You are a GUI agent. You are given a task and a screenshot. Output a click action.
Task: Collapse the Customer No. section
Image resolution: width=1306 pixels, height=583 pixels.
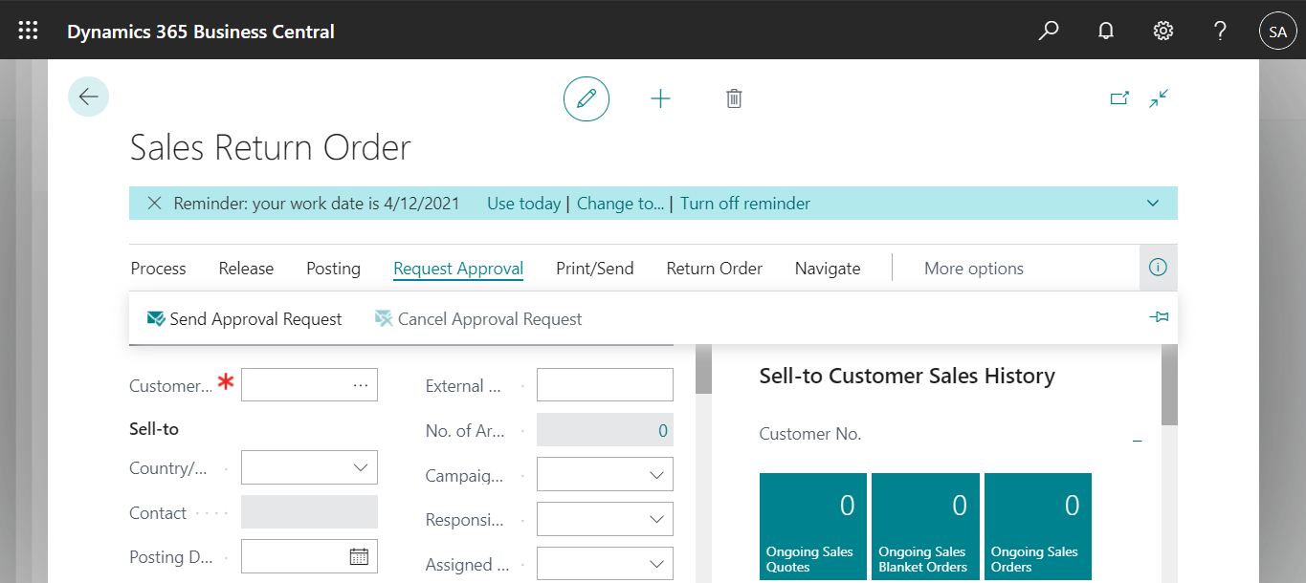click(1137, 439)
